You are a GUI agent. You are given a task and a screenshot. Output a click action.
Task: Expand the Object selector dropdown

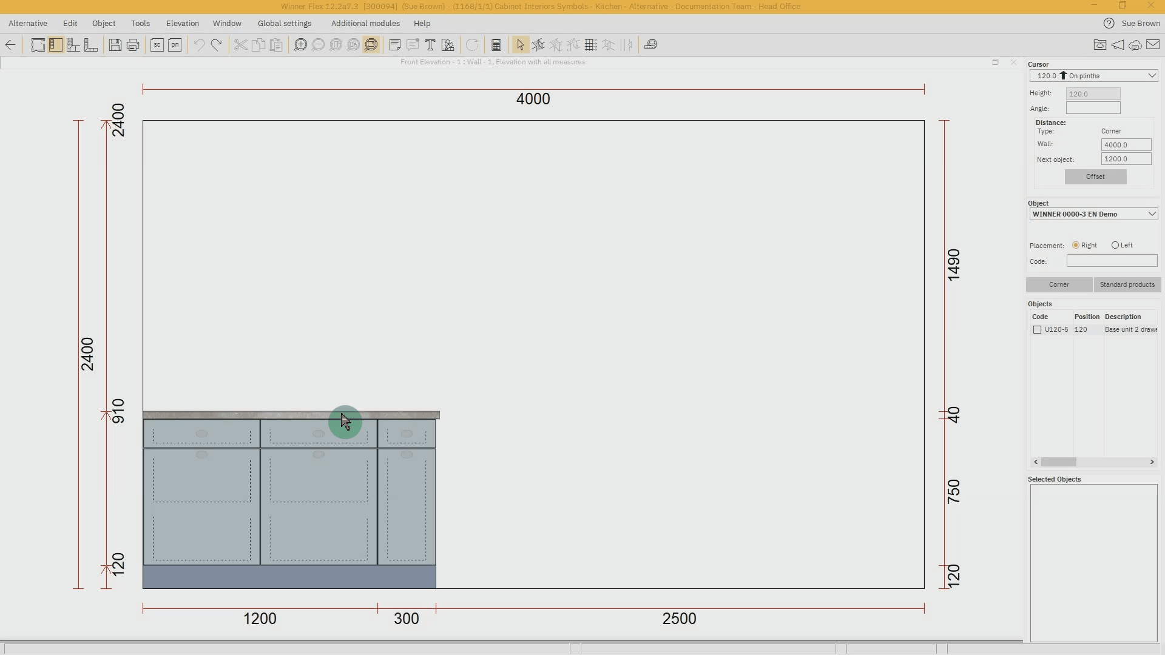coord(1153,213)
